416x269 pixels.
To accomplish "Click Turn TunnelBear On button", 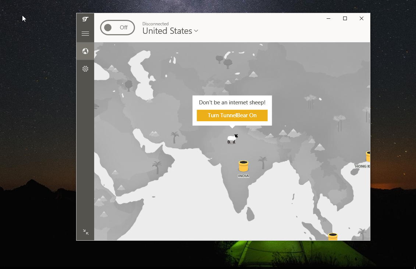I will tap(232, 115).
